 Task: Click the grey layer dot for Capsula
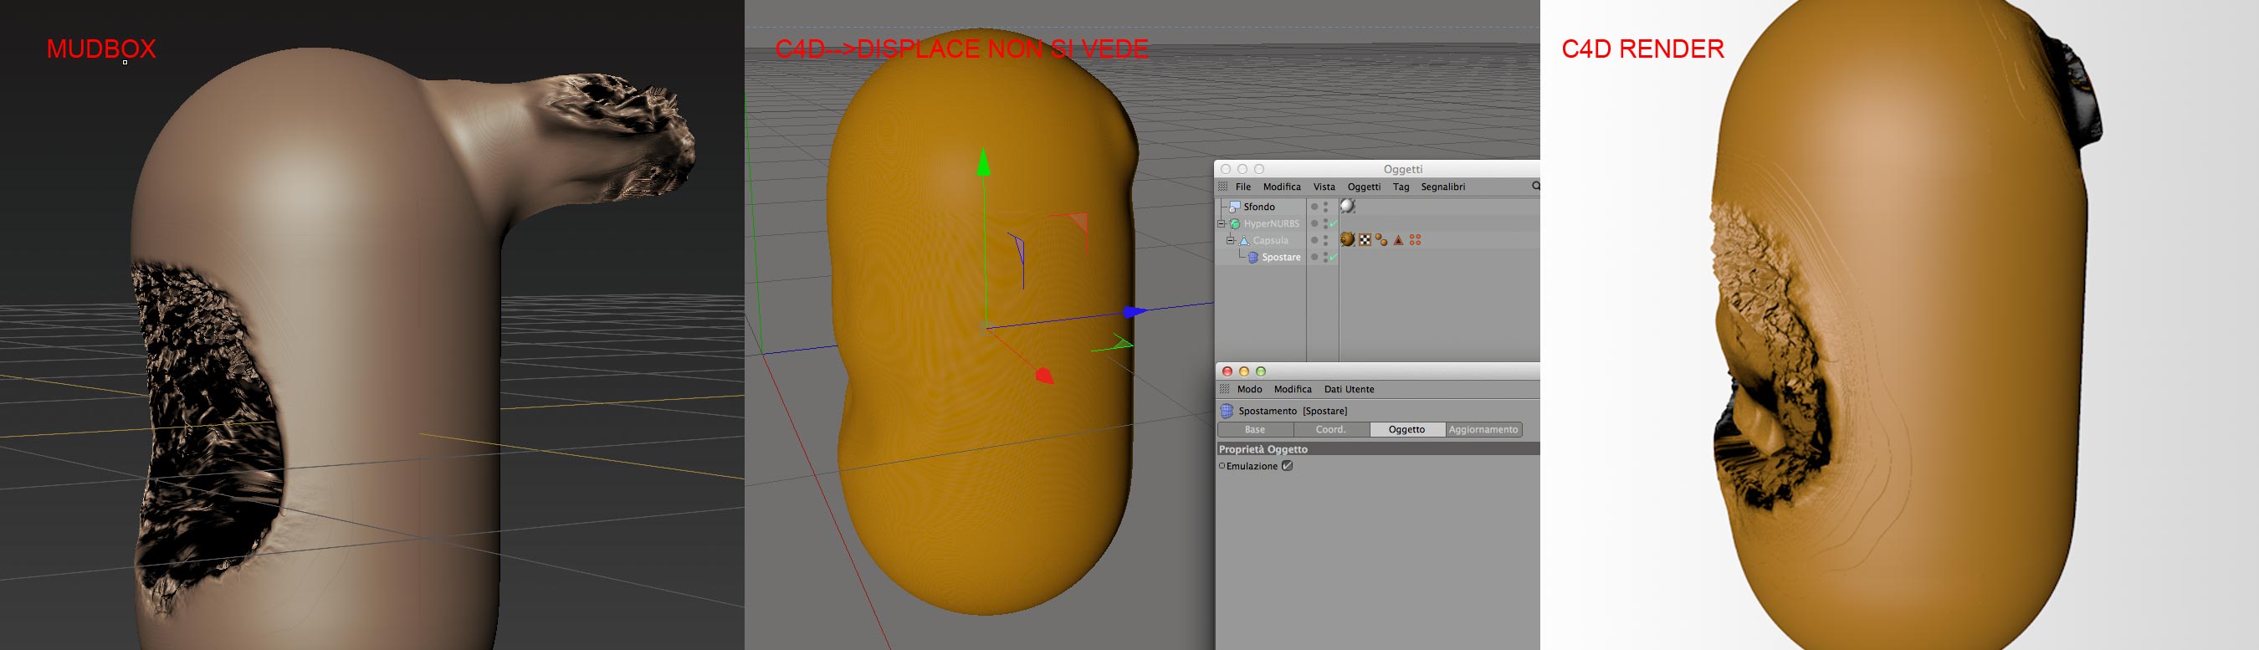1314,240
